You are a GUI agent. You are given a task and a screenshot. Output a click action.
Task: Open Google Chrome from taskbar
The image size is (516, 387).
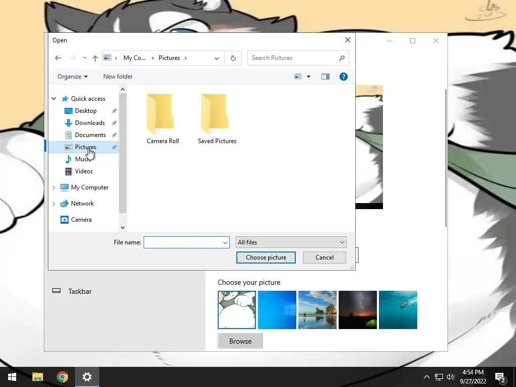tap(62, 377)
